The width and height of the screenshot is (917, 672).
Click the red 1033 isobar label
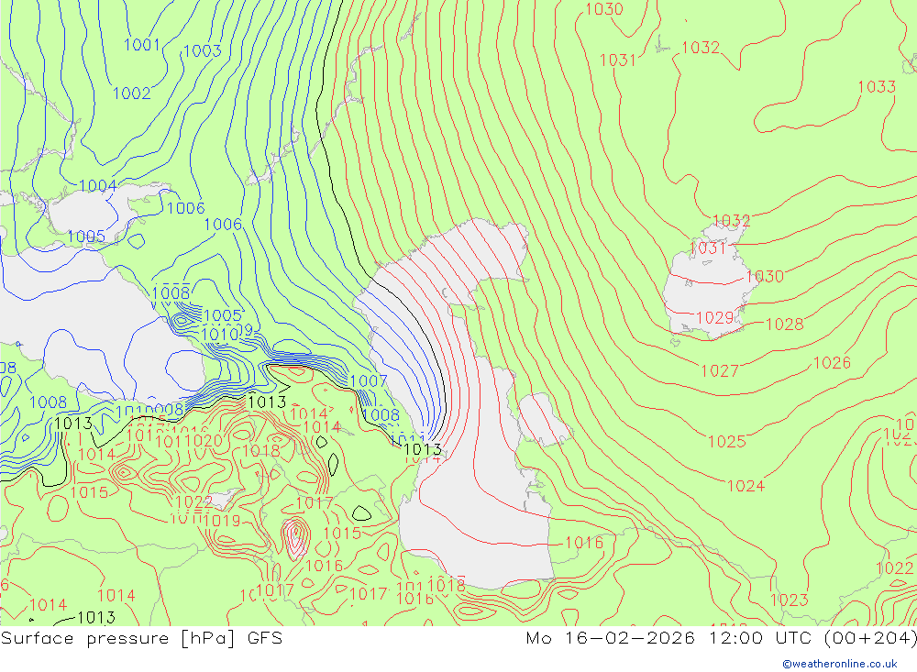[x=877, y=86]
